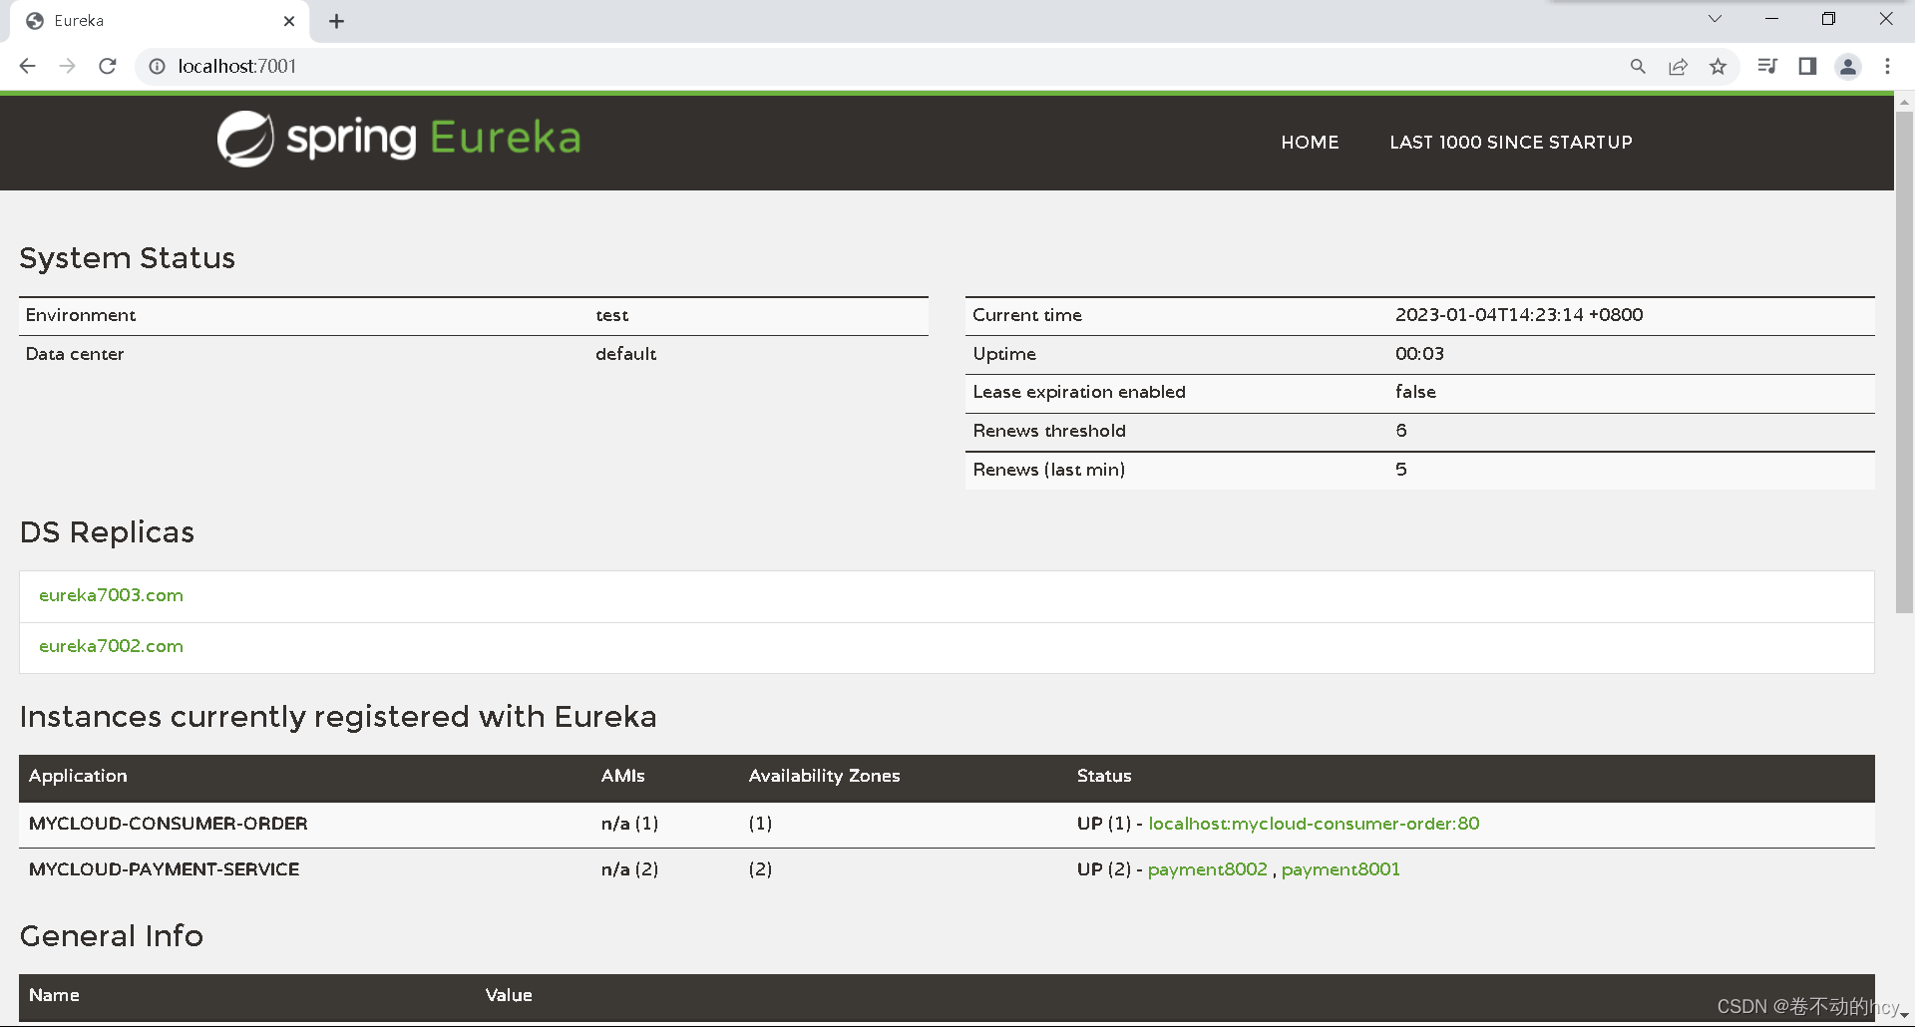Viewport: 1915px width, 1027px height.
Task: Click the Name column header under General Info
Action: 54,995
